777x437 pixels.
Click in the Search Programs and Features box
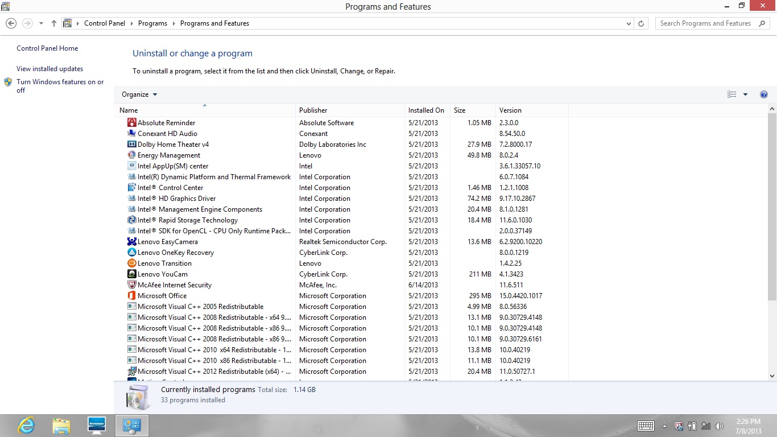point(706,23)
